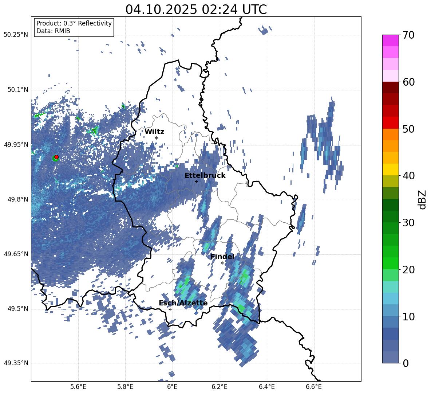Screen dimensions: 431x394
Task: Click the 49.35°N latitude label
Action: [16, 363]
